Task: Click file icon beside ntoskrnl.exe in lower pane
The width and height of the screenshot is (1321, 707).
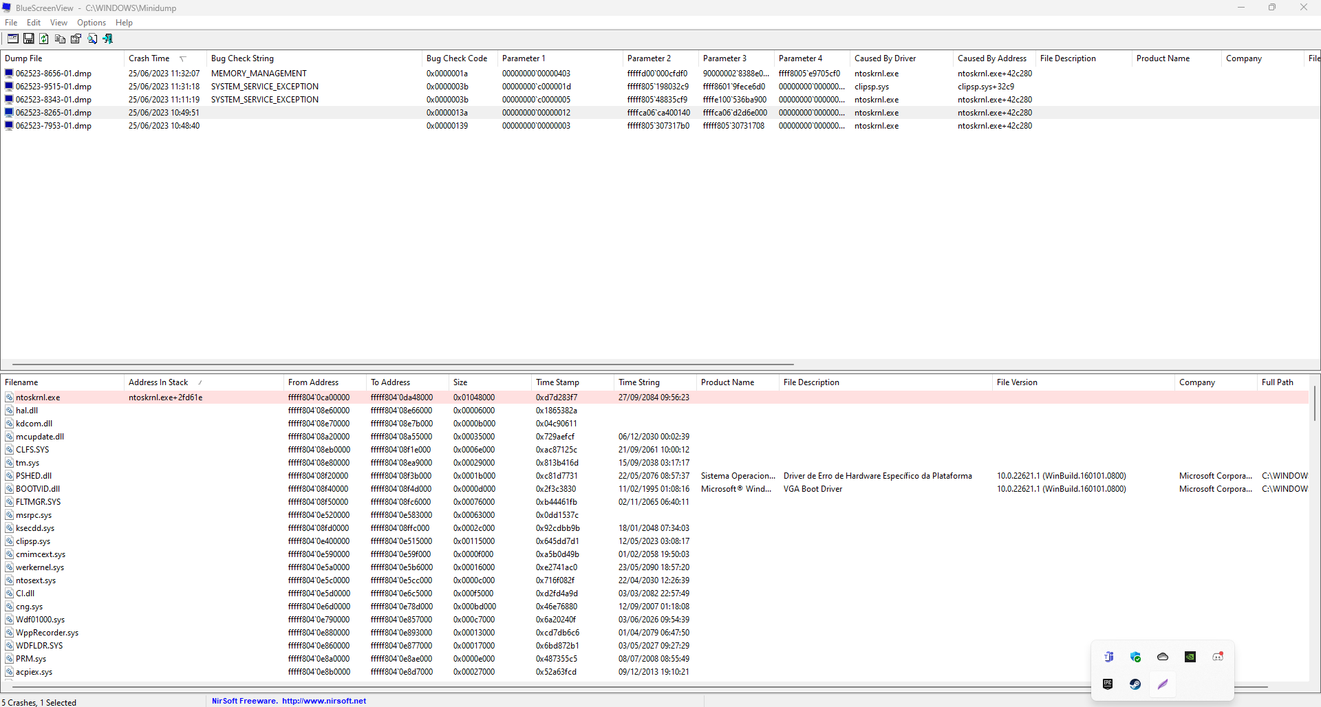Action: coord(9,398)
